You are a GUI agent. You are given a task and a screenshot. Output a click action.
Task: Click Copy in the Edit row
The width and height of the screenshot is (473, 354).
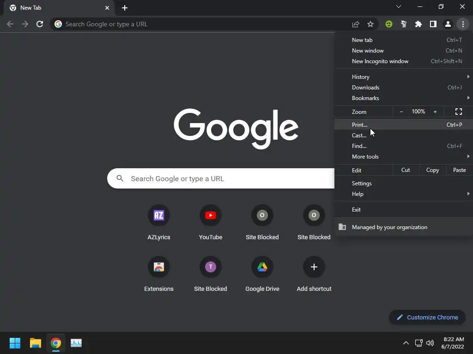[x=432, y=170]
